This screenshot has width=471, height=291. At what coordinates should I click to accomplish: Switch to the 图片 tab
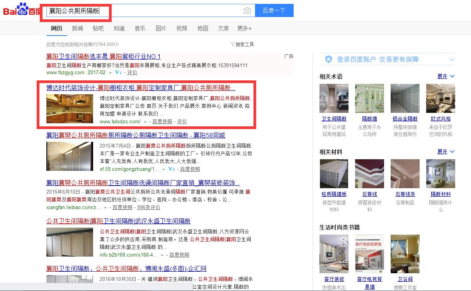coord(161,28)
